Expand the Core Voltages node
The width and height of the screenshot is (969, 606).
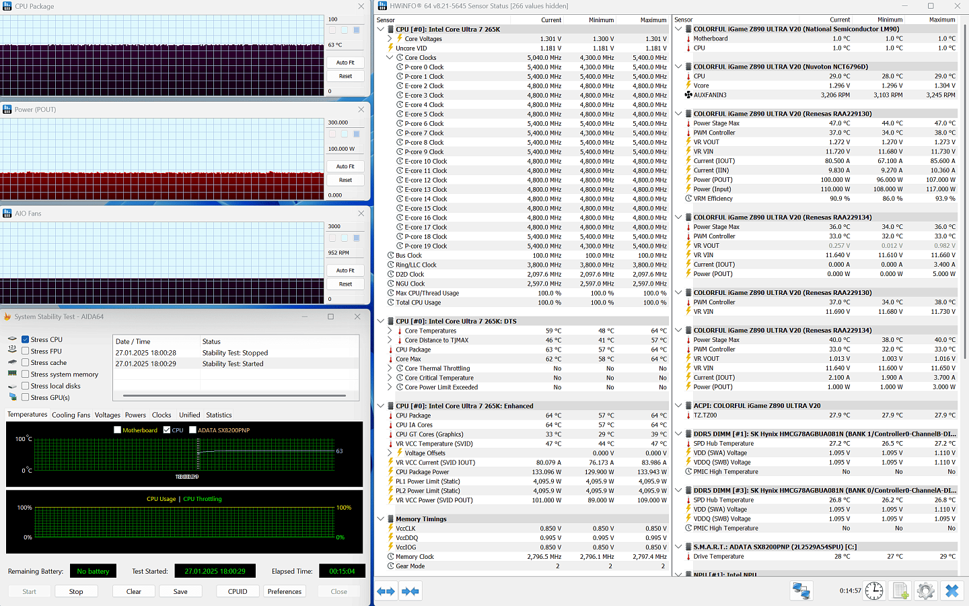(390, 38)
